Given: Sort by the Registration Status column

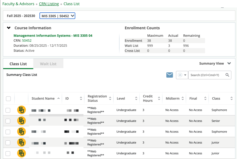Looking at the screenshot, I should click(110, 98).
